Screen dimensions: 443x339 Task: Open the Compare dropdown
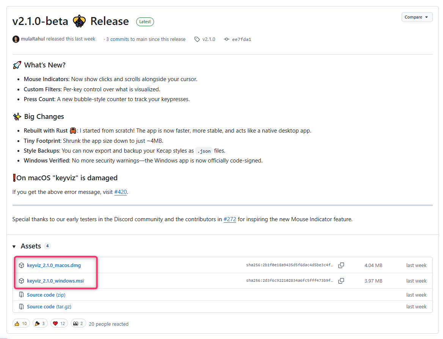click(416, 17)
